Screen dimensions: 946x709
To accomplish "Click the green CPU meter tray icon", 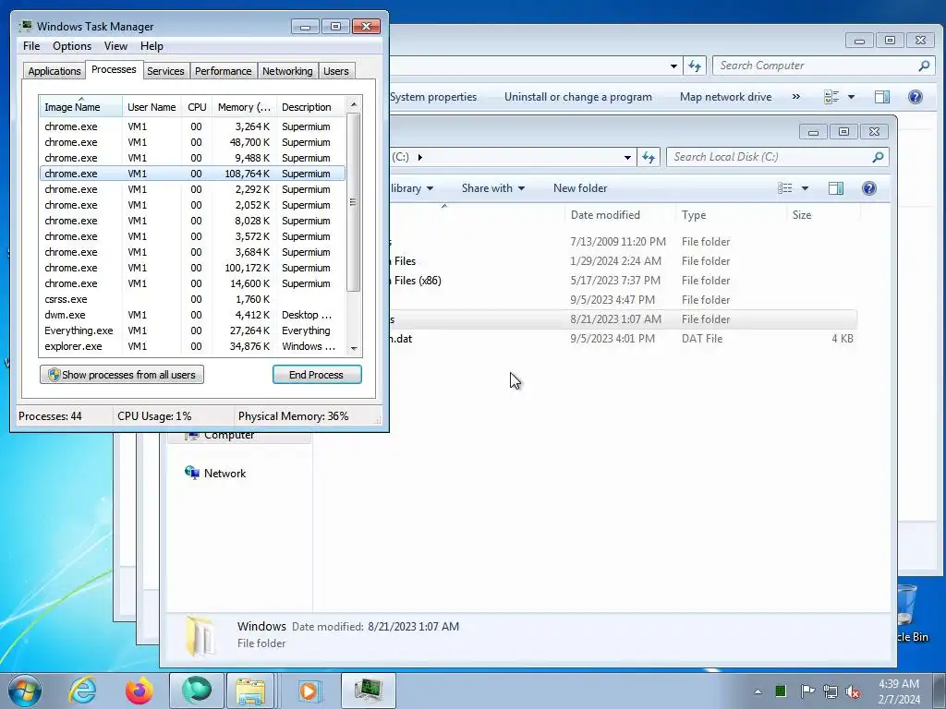I will tap(781, 691).
